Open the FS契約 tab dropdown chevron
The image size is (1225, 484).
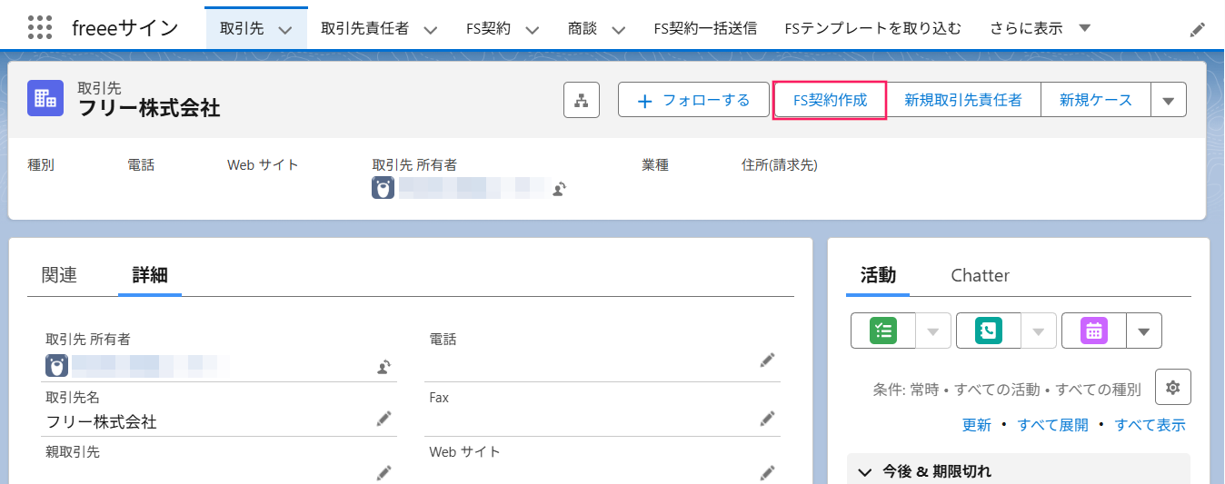click(x=533, y=29)
